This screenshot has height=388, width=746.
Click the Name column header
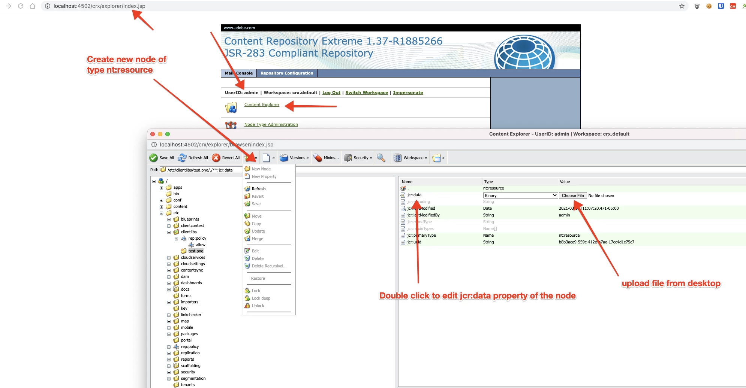point(440,182)
